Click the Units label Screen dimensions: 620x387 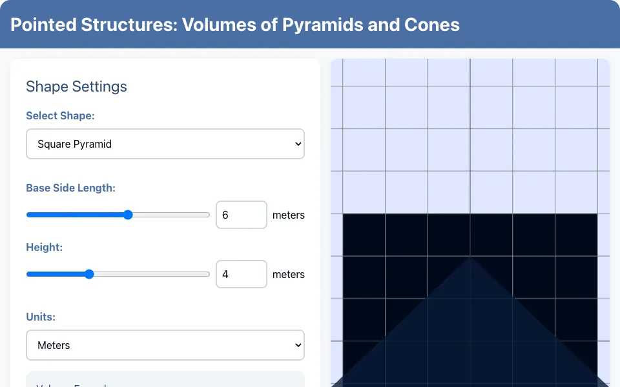[x=41, y=317]
